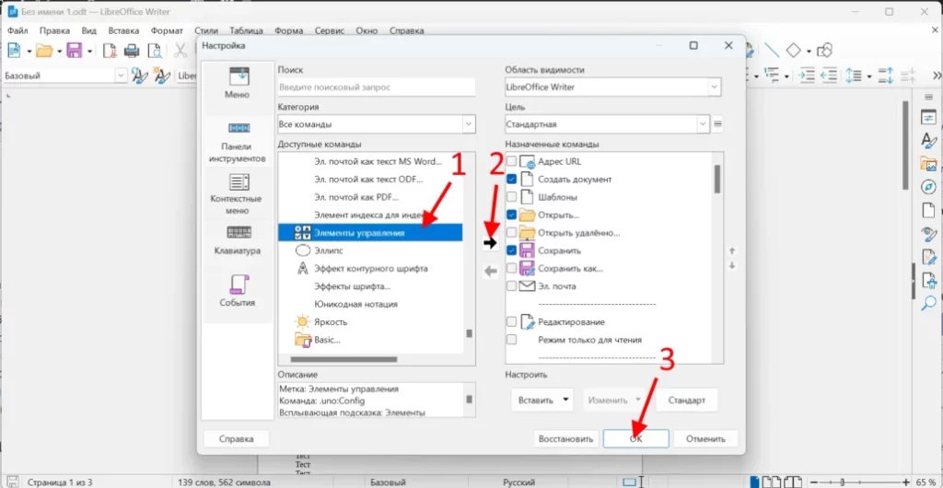Viewport: 943px width, 488px height.
Task: Click the Отменить button
Action: 705,438
